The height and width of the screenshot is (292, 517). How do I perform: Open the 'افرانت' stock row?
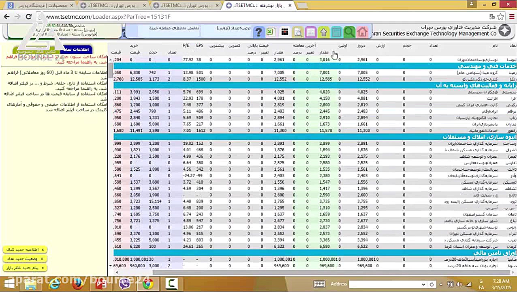(x=315, y=99)
